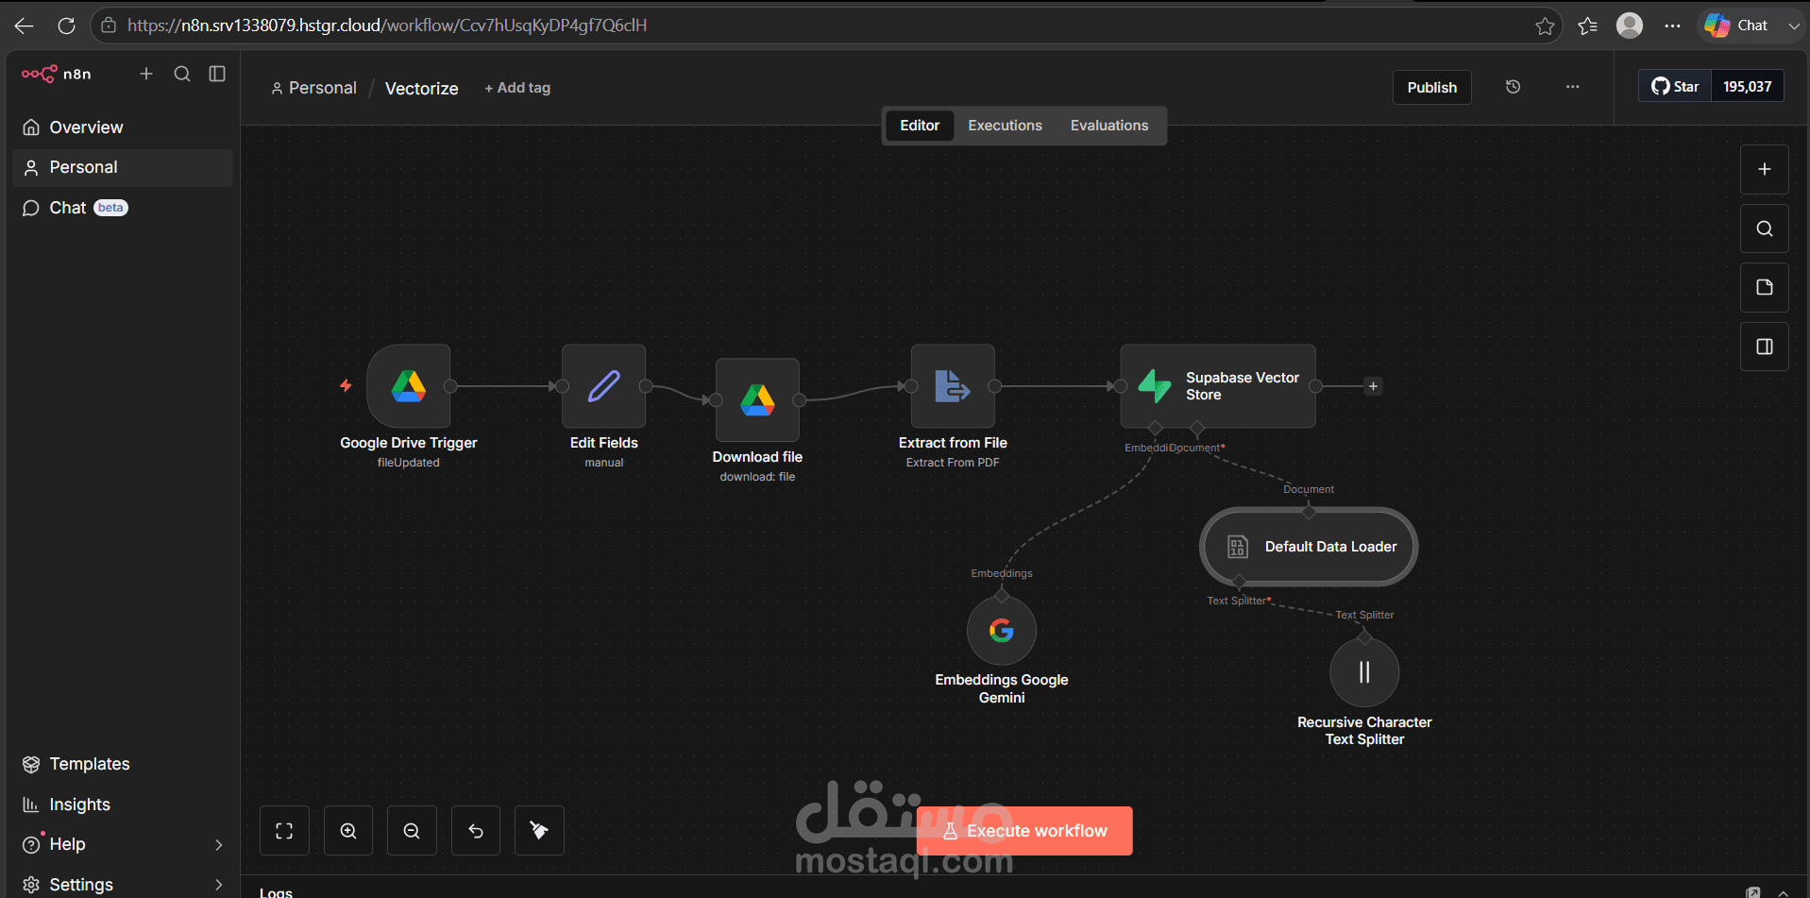Click the GitHub star count 195,037
This screenshot has height=898, width=1810.
(x=1747, y=87)
